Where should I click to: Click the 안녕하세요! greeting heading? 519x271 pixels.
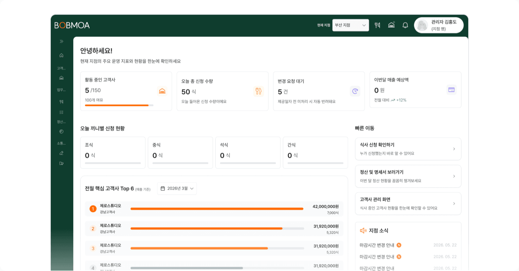tap(96, 50)
